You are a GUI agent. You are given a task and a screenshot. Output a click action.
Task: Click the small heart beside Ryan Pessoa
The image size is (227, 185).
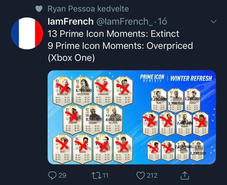(x=39, y=9)
